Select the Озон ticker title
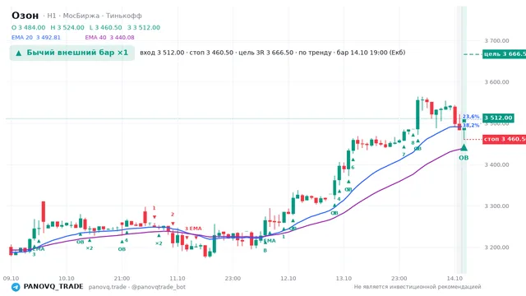This screenshot has height=296, width=526. [x=25, y=16]
